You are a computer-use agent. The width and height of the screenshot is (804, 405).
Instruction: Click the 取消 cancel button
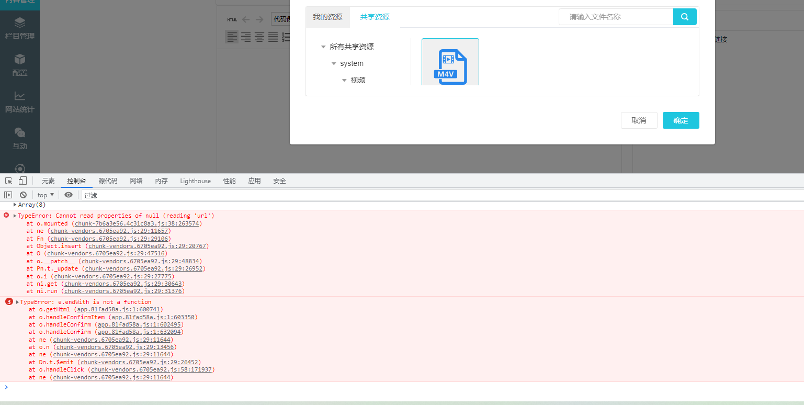(639, 120)
